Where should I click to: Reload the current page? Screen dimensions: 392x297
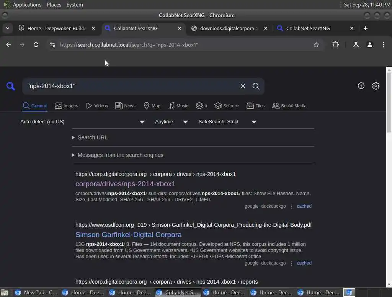(x=36, y=45)
